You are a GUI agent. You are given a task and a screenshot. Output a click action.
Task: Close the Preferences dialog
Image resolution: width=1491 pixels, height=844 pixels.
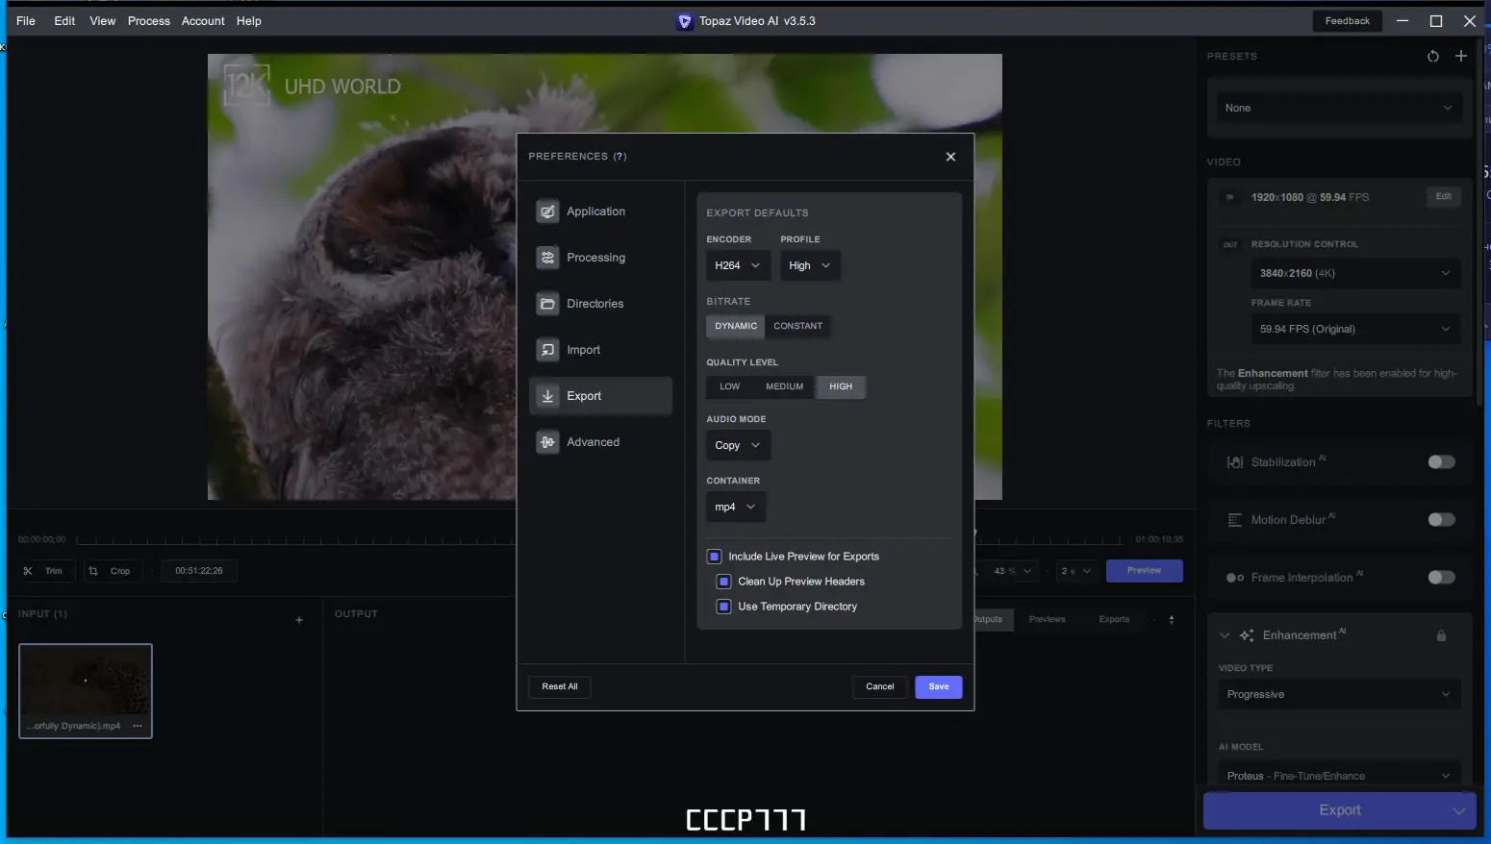950,157
